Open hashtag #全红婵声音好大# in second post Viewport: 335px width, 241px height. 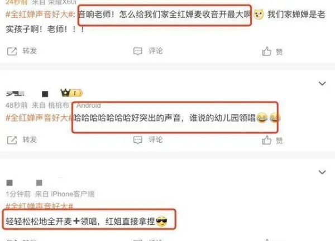point(39,118)
